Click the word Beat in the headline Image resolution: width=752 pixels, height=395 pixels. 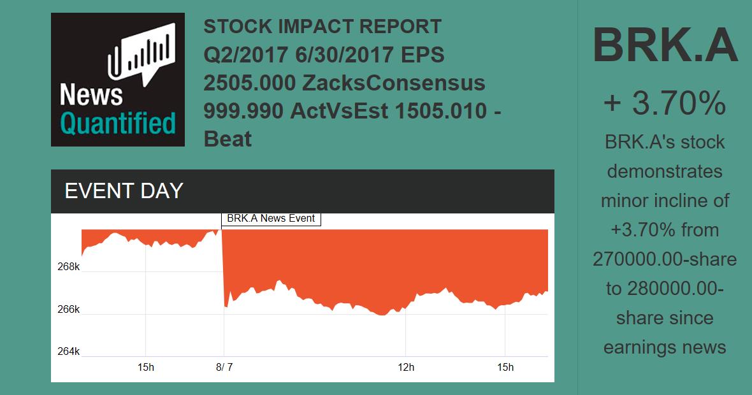pyautogui.click(x=228, y=138)
